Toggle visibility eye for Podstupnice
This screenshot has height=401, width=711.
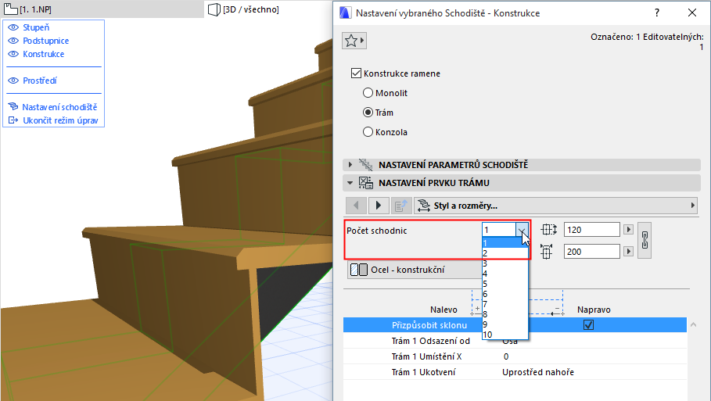pyautogui.click(x=13, y=41)
